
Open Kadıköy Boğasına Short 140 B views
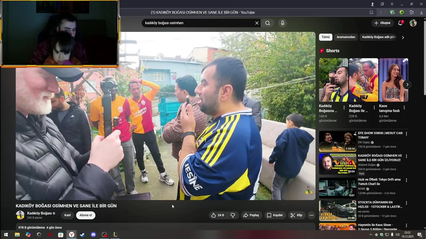(x=333, y=80)
